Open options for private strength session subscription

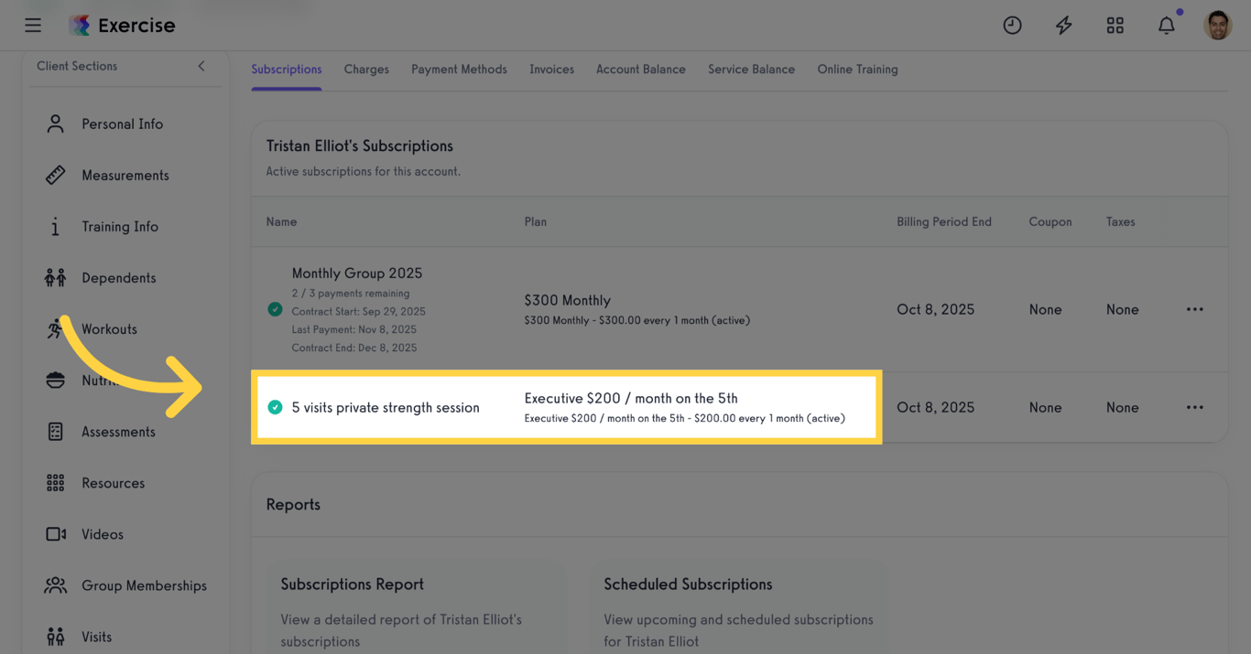(x=1194, y=407)
